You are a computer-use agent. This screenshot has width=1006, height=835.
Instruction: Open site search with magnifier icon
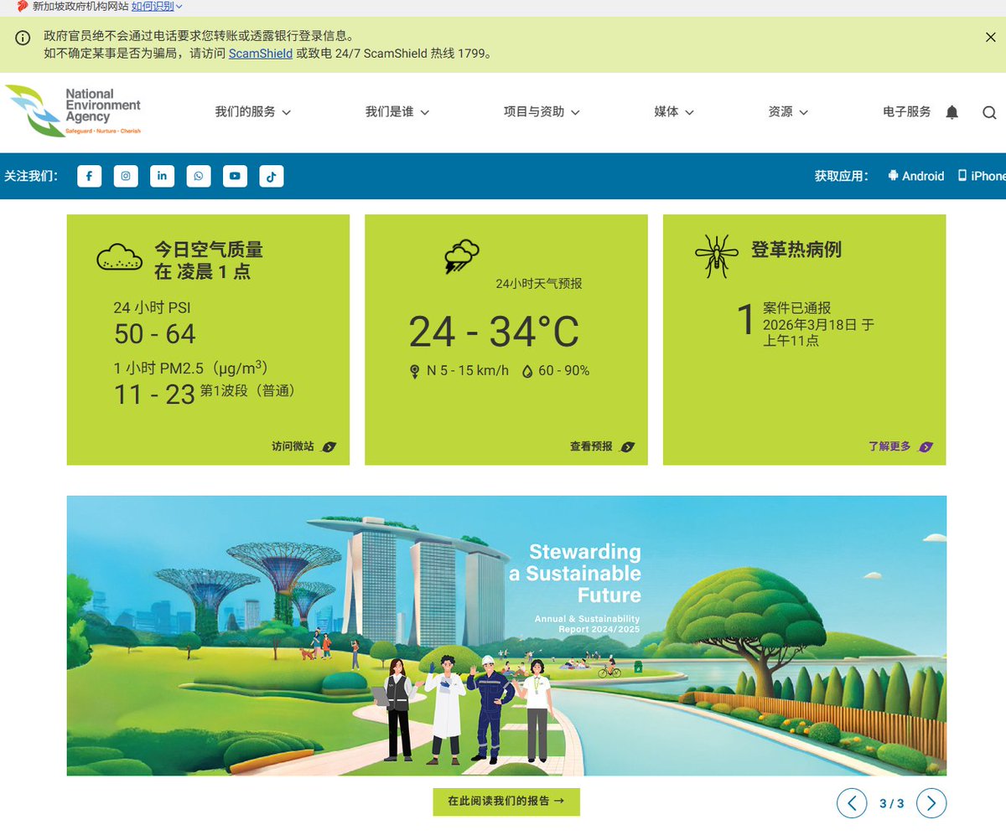[989, 112]
